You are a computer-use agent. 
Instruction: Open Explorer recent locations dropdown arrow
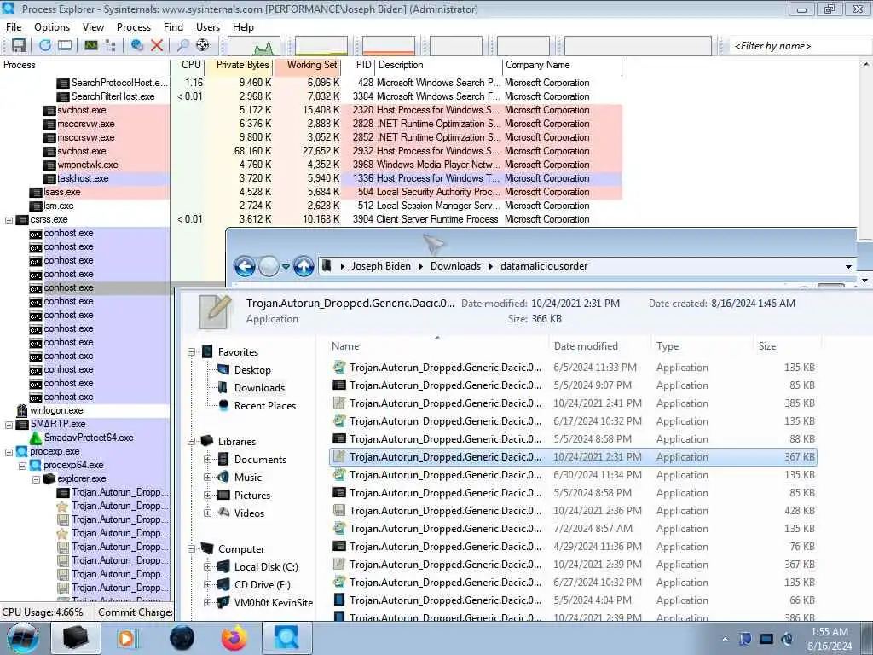coord(286,267)
